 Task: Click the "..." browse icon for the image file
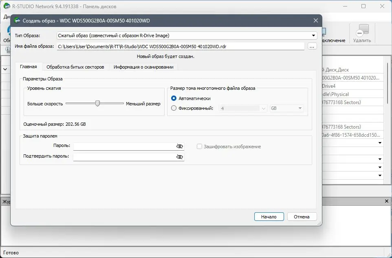pos(312,46)
